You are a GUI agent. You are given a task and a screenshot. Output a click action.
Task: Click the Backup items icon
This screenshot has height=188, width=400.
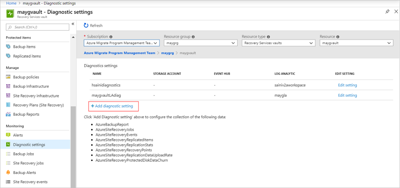[x=8, y=47]
